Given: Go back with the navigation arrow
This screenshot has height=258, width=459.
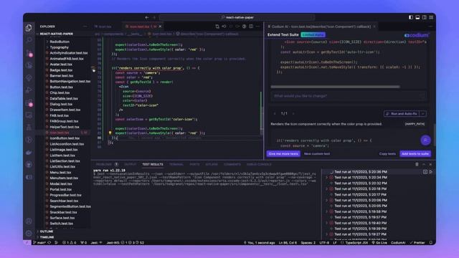Looking at the screenshot, I should pos(147,17).
